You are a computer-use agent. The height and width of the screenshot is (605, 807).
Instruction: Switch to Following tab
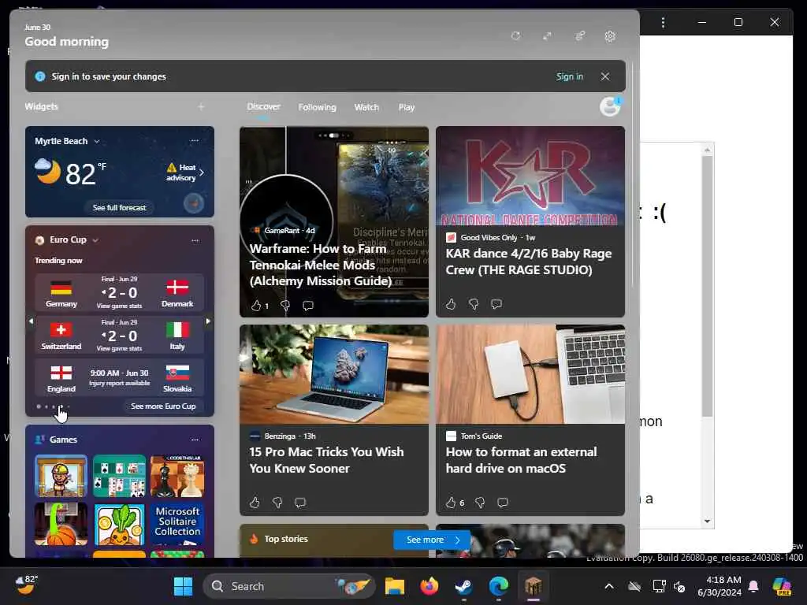pyautogui.click(x=317, y=107)
